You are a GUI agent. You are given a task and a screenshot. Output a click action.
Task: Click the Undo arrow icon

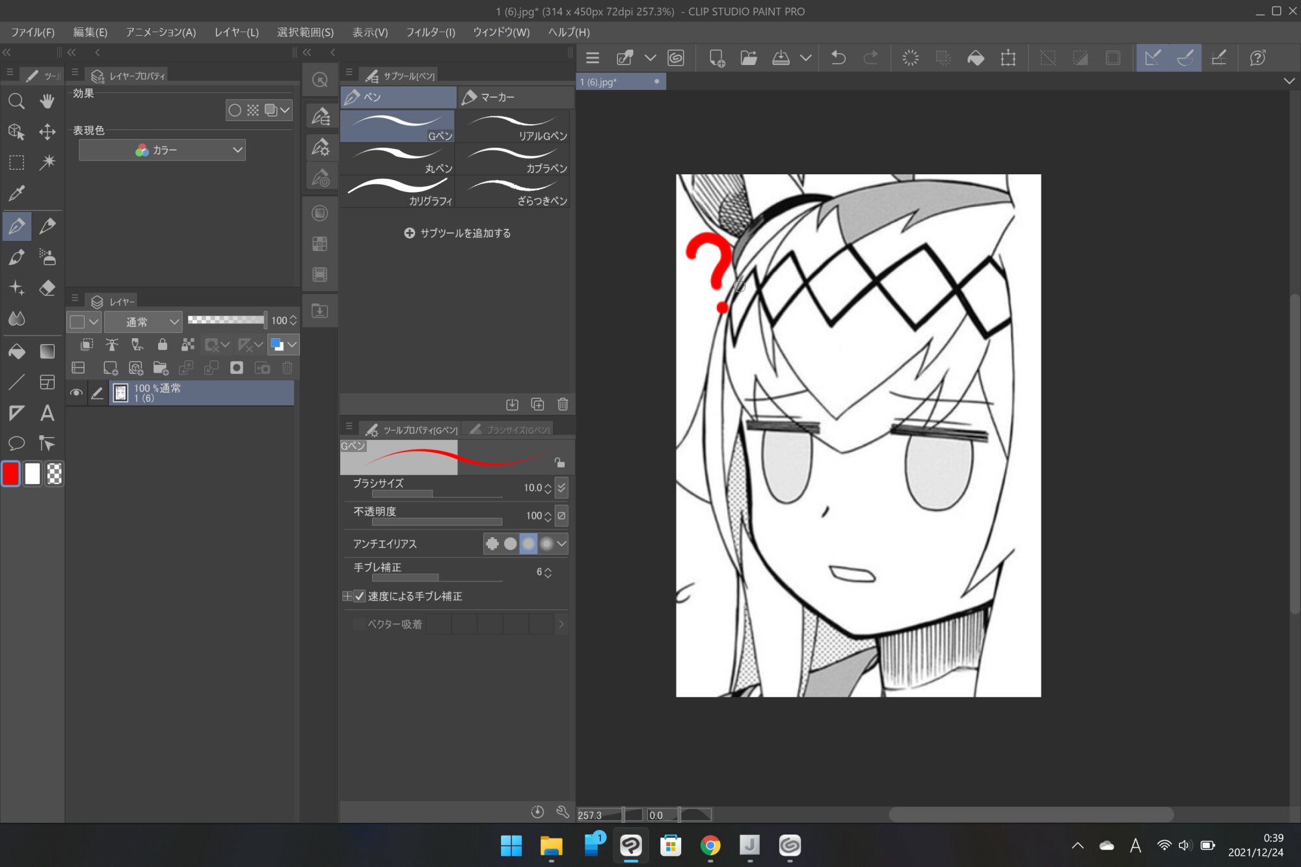click(838, 58)
